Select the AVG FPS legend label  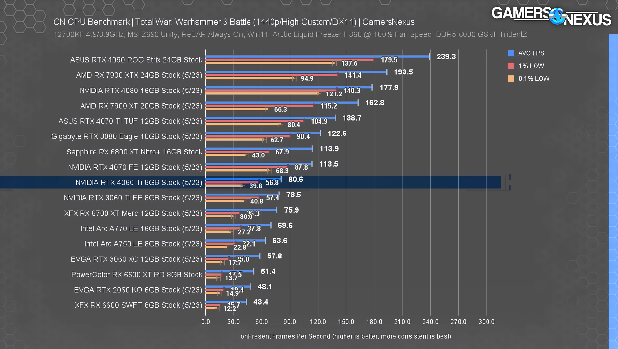(x=531, y=53)
